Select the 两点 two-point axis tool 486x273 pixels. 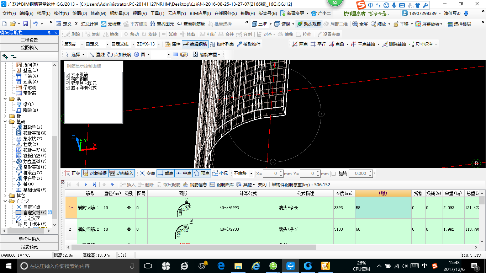[300, 44]
